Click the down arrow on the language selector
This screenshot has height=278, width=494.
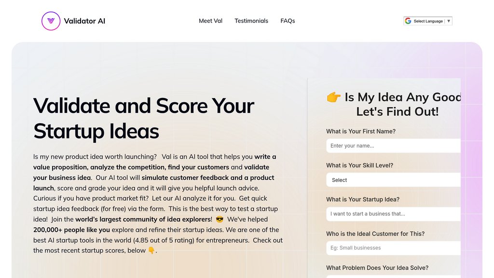[448, 21]
